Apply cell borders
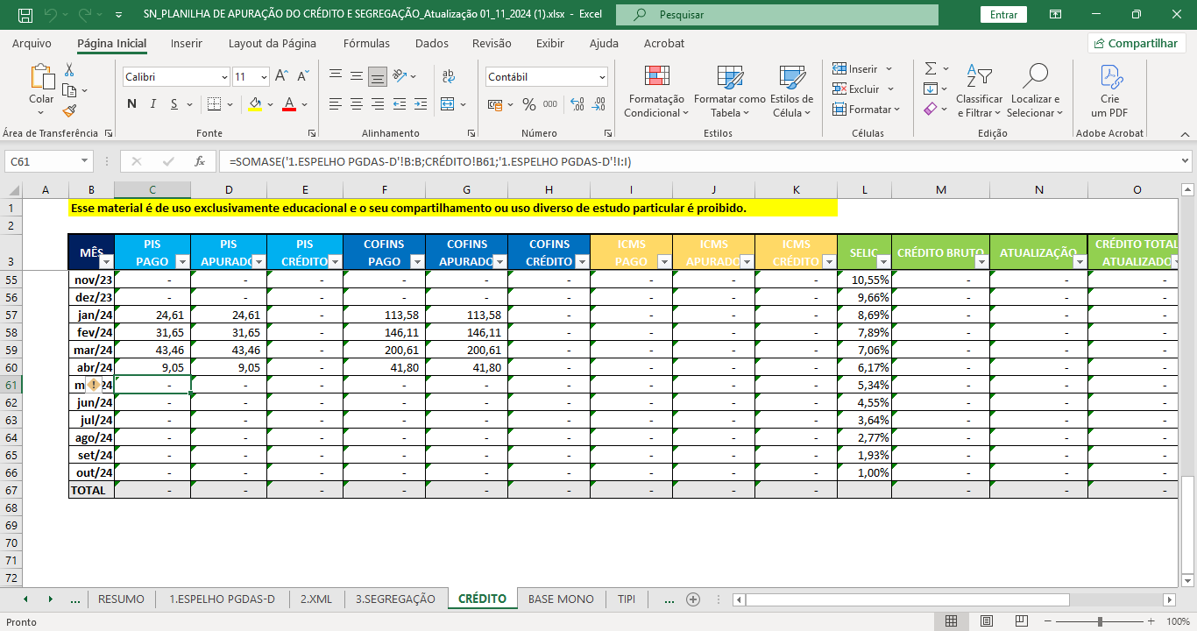 pos(212,104)
